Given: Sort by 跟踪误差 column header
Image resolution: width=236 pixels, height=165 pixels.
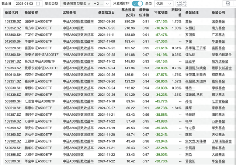Looking at the screenshot, I should tap(176, 13).
